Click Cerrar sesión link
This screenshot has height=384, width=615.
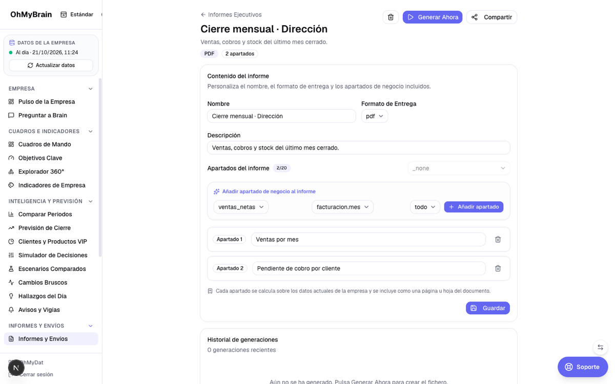click(x=36, y=374)
